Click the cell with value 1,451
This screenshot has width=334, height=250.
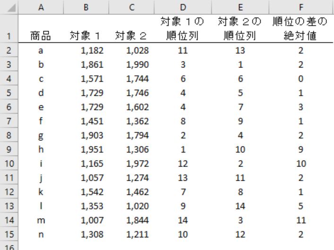coord(86,121)
